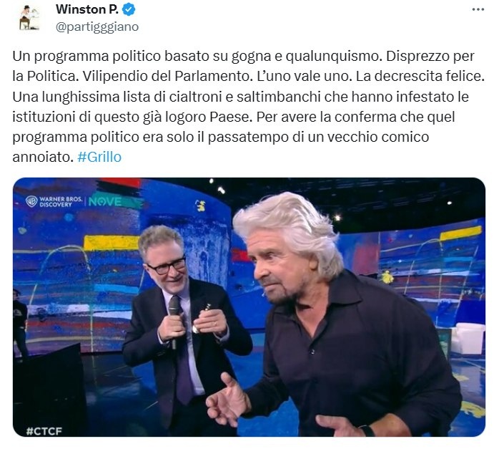Open the Winston P. display name
The height and width of the screenshot is (449, 494).
87,9
